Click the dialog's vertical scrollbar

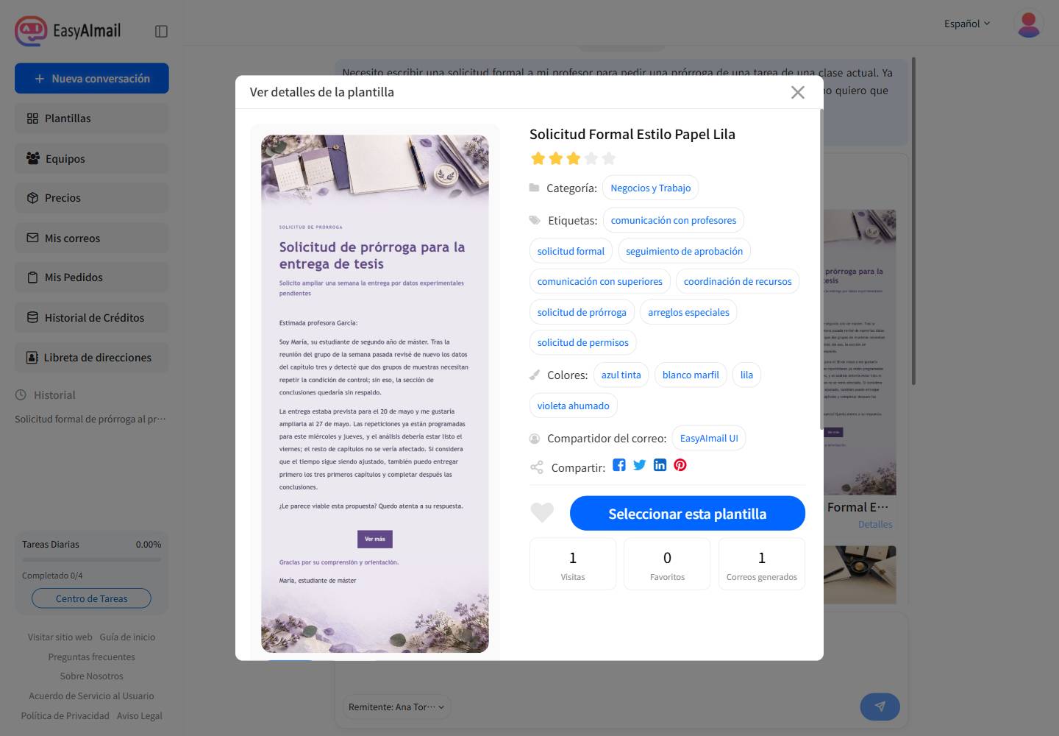coord(821,269)
